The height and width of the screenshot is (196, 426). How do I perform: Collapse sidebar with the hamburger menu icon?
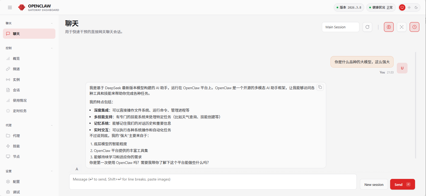[x=10, y=7]
